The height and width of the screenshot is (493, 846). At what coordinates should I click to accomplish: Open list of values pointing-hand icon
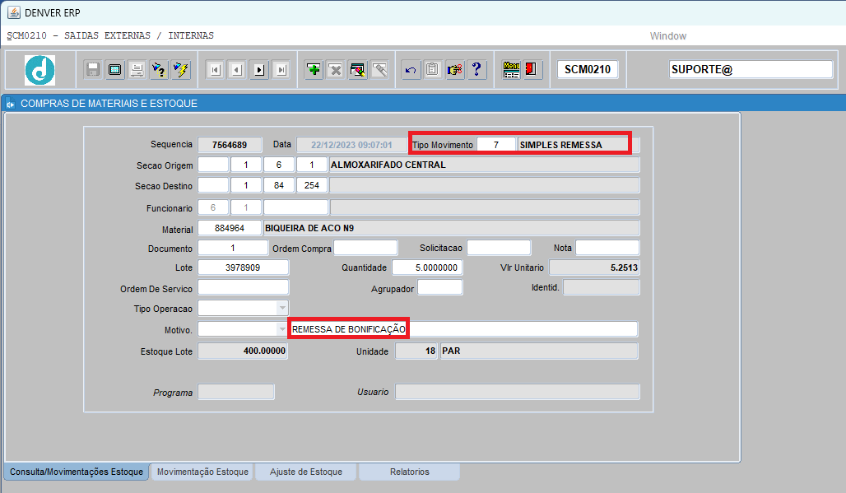tap(455, 70)
